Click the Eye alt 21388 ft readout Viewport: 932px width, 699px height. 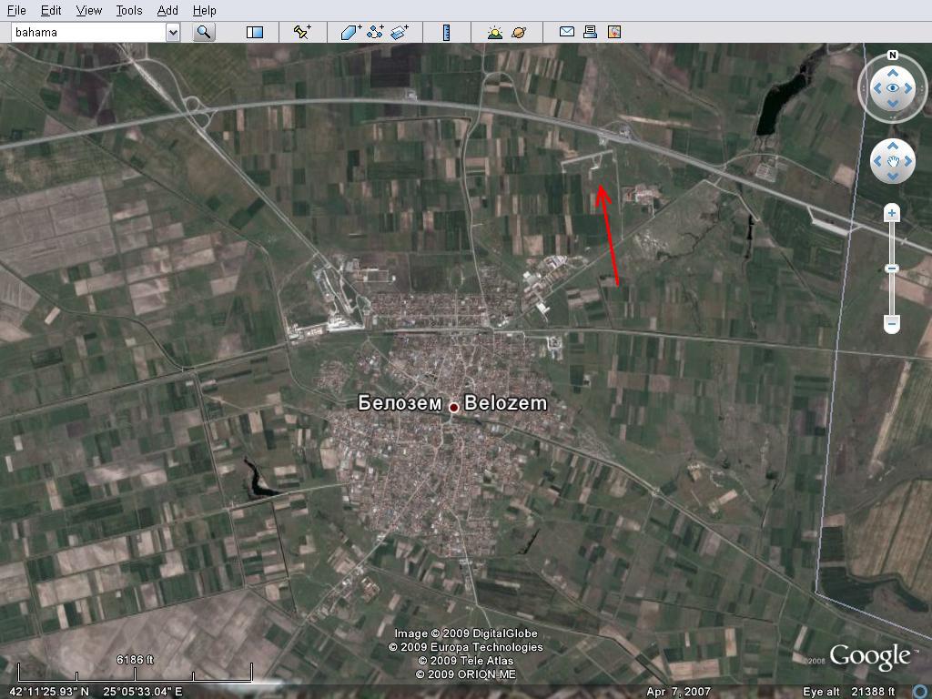849,692
